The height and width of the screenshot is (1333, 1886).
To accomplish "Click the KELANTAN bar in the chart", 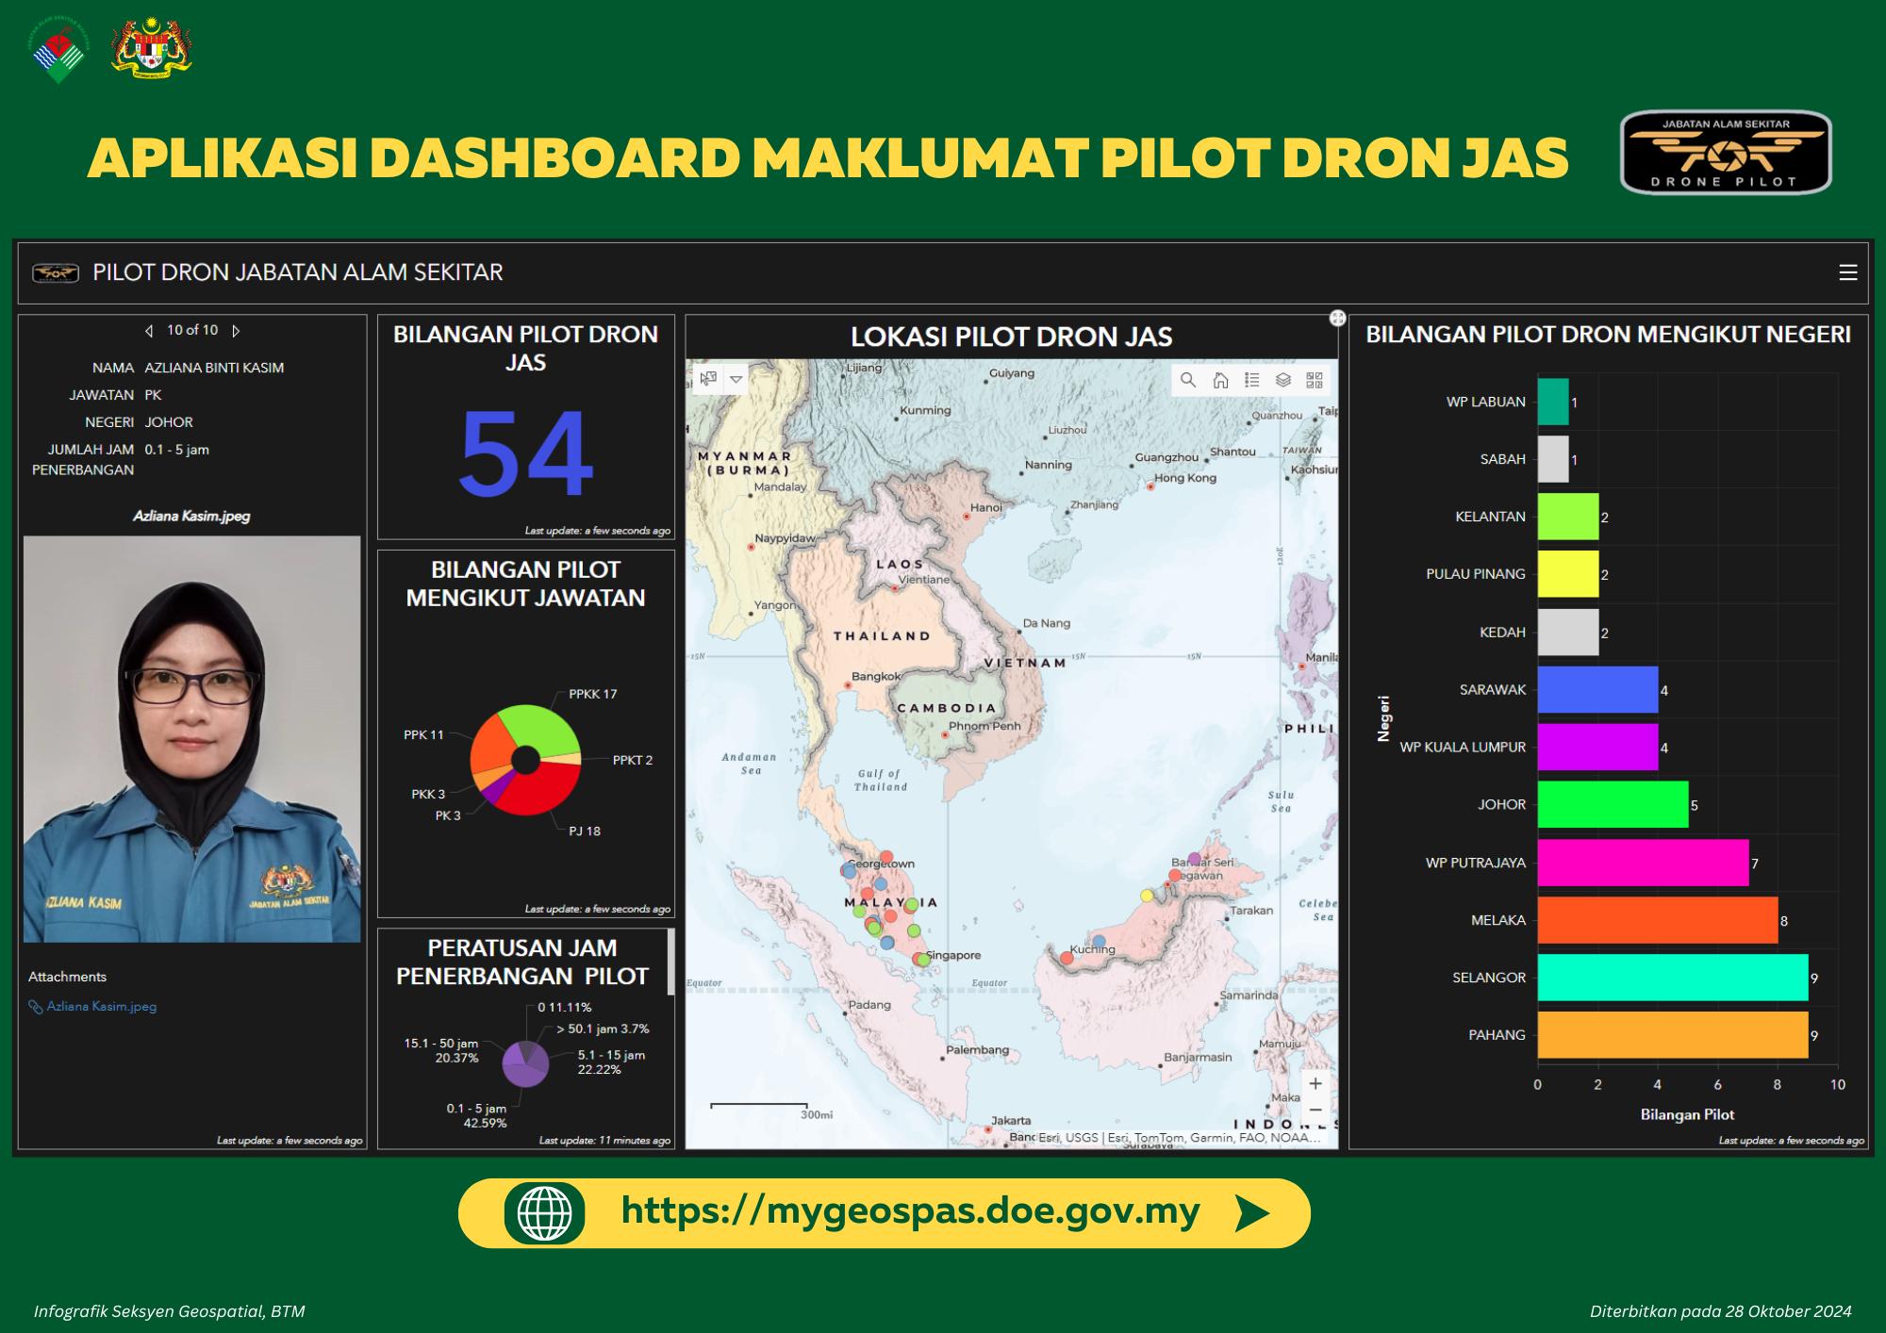I will (x=1568, y=517).
